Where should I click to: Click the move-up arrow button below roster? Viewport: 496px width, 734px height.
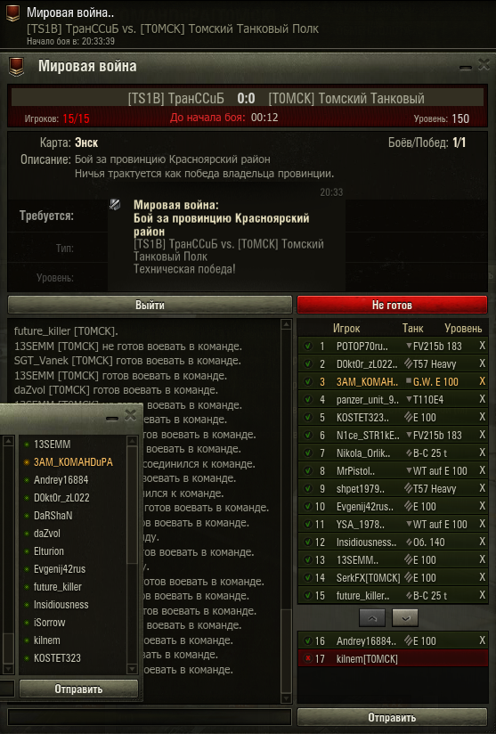372,618
